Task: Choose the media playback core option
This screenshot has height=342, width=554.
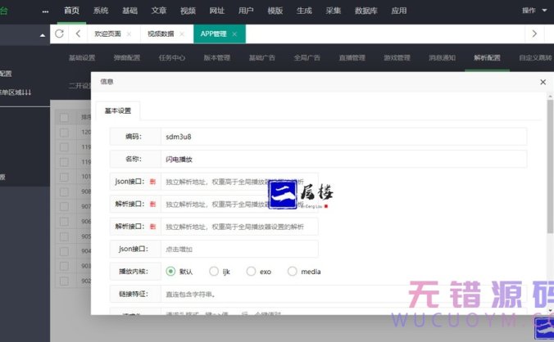Action: coord(293,271)
